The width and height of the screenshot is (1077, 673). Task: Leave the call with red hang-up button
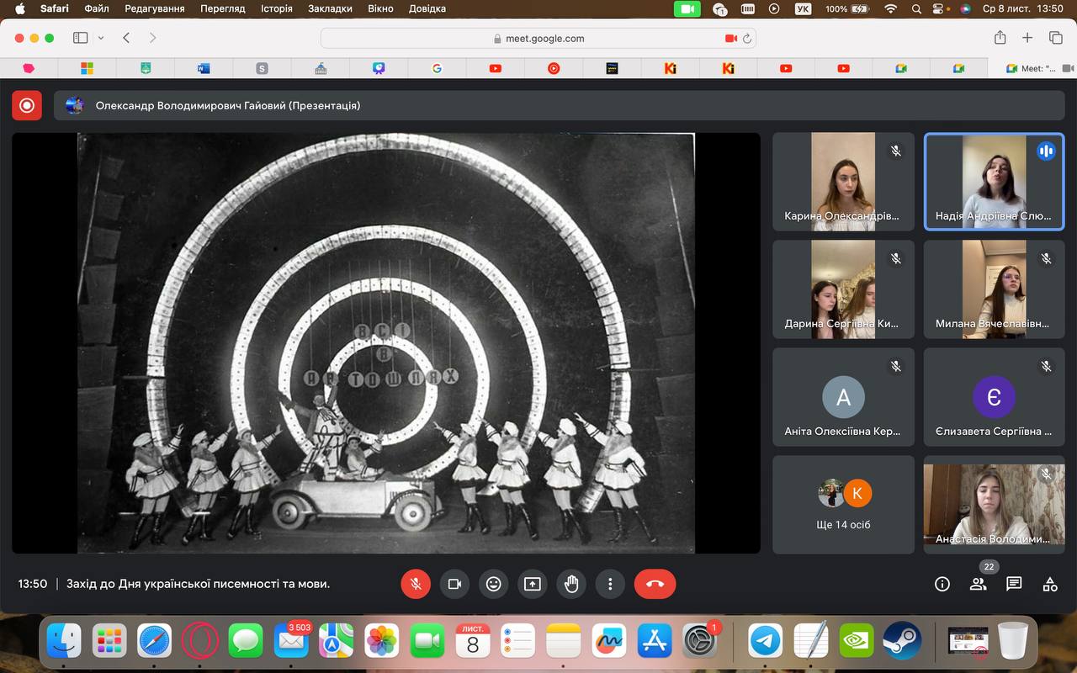point(655,584)
